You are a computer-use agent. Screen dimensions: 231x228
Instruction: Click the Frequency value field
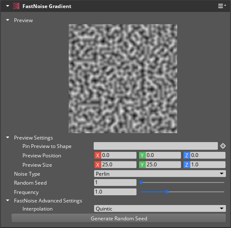point(115,192)
